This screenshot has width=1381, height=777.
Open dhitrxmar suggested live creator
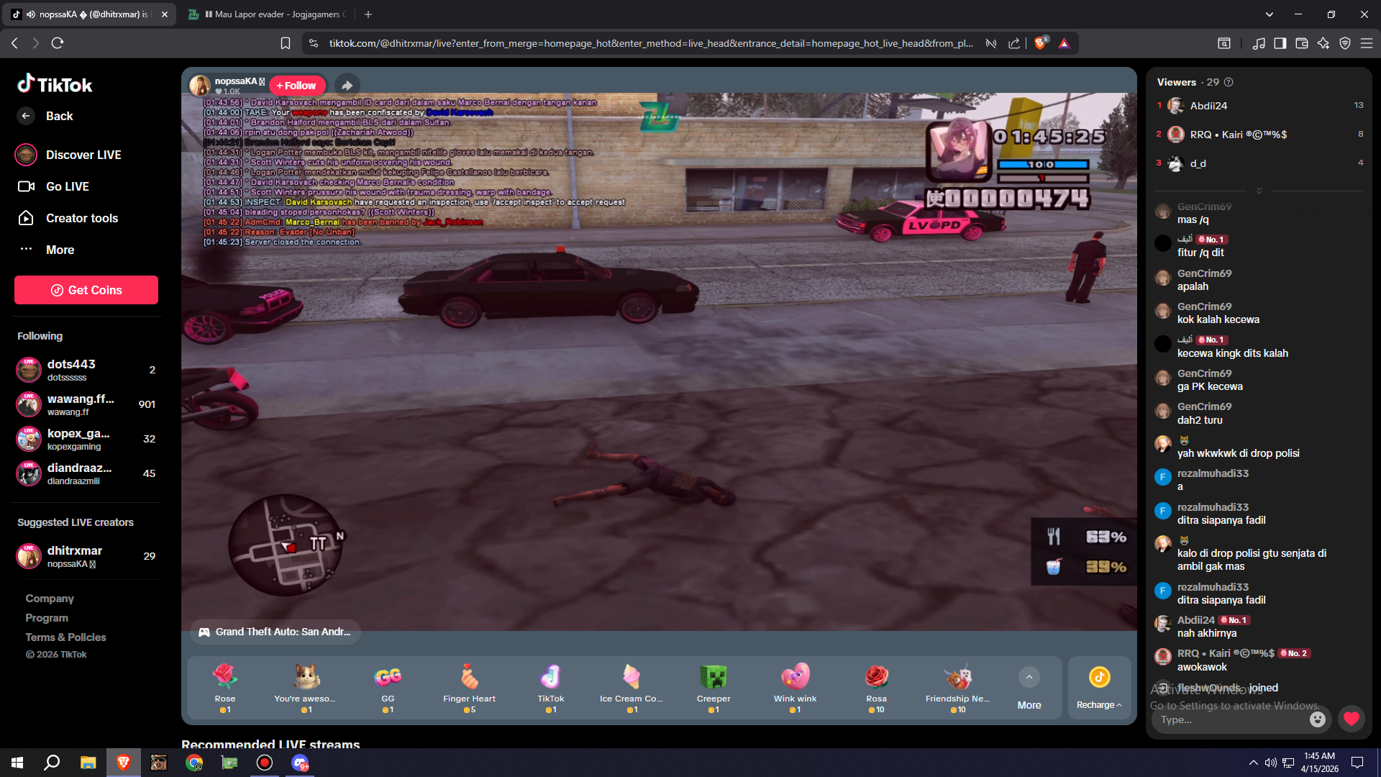coord(86,556)
